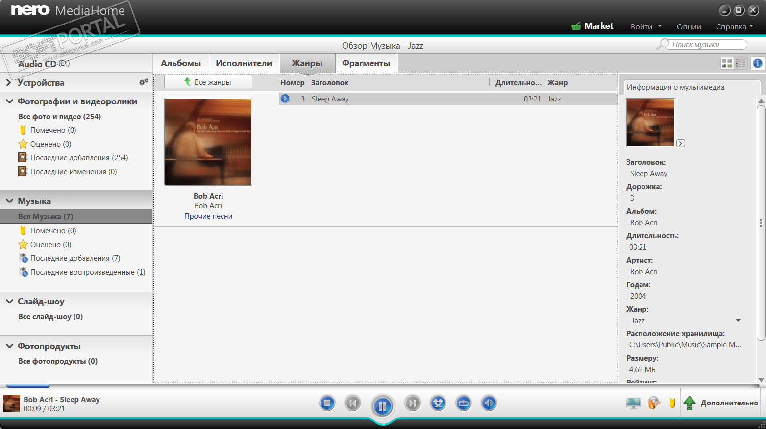Select the Жанры tab
The height and width of the screenshot is (429, 766).
[x=307, y=63]
